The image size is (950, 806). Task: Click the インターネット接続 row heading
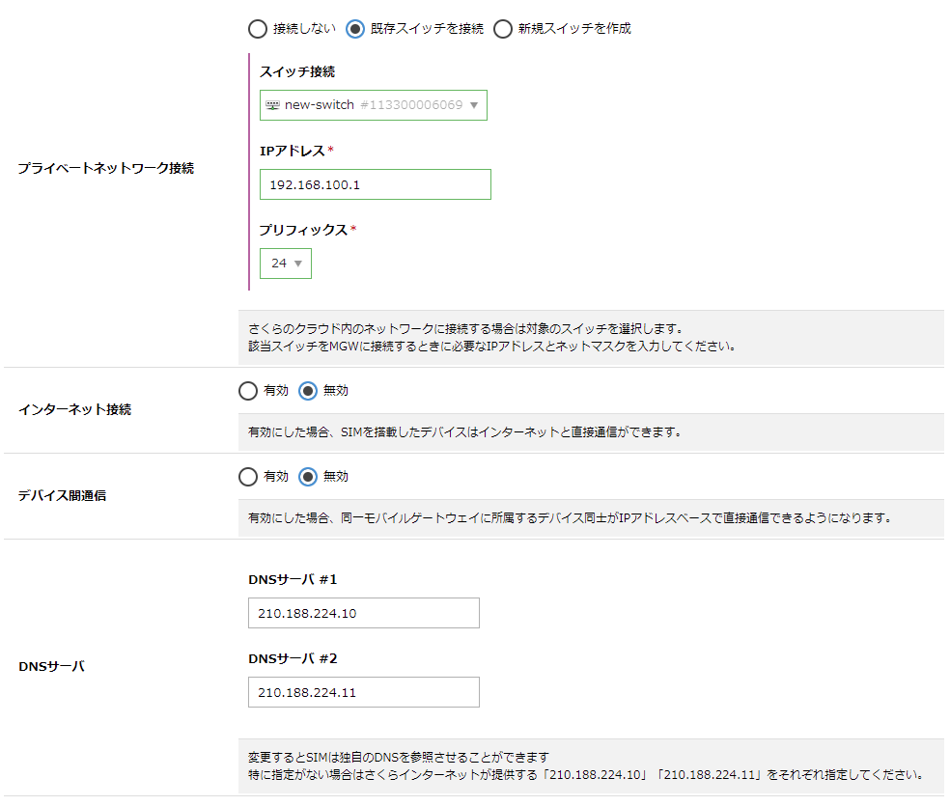[74, 409]
